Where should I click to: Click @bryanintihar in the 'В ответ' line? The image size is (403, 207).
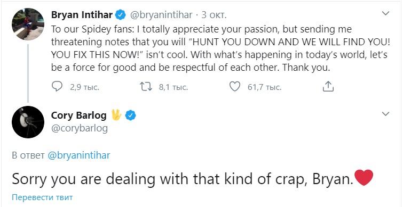click(79, 155)
